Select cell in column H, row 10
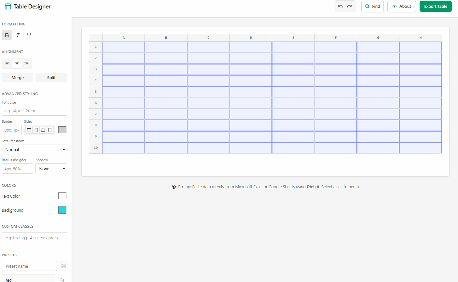458x282 pixels. 421,148
